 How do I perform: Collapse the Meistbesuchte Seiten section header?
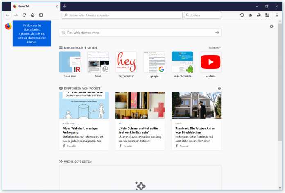(80, 48)
